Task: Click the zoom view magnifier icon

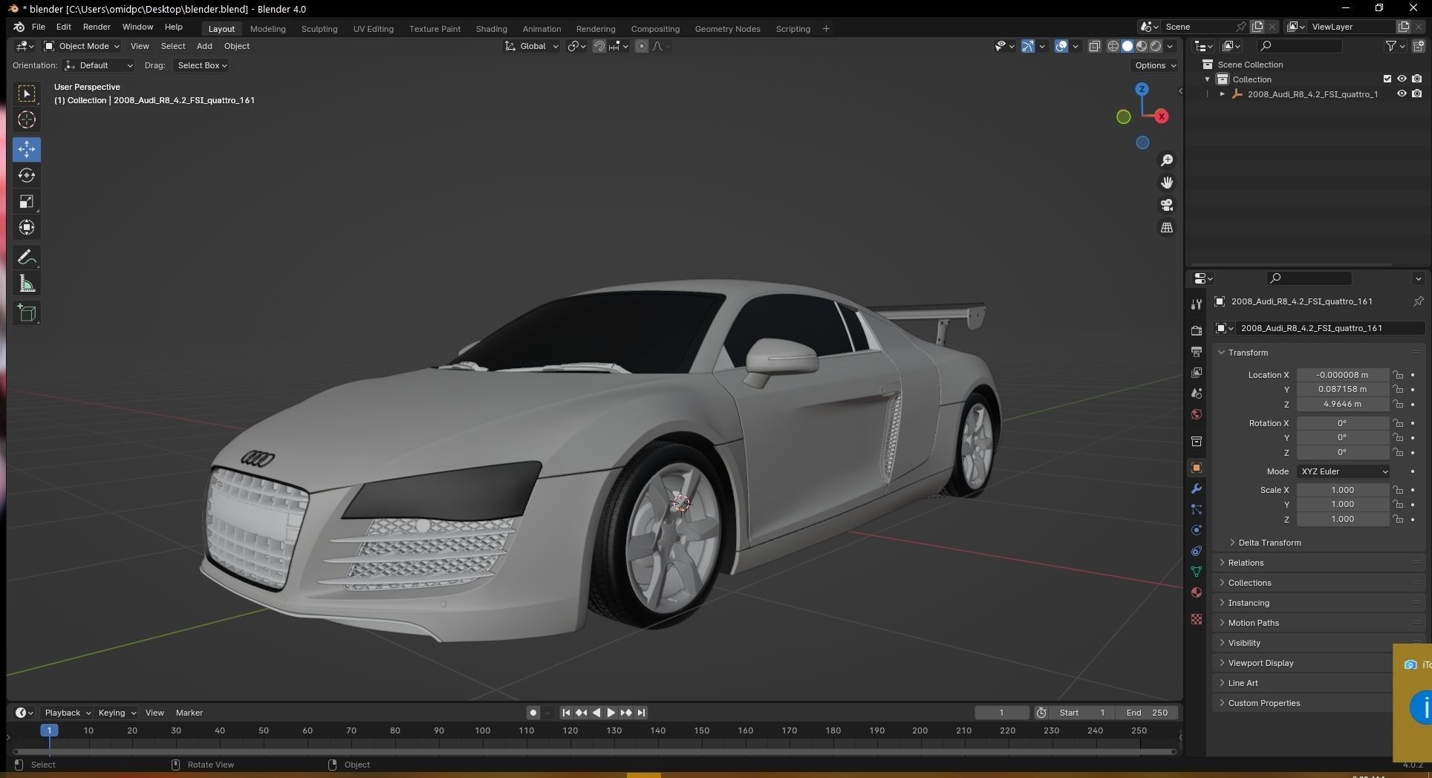Action: coord(1167,160)
